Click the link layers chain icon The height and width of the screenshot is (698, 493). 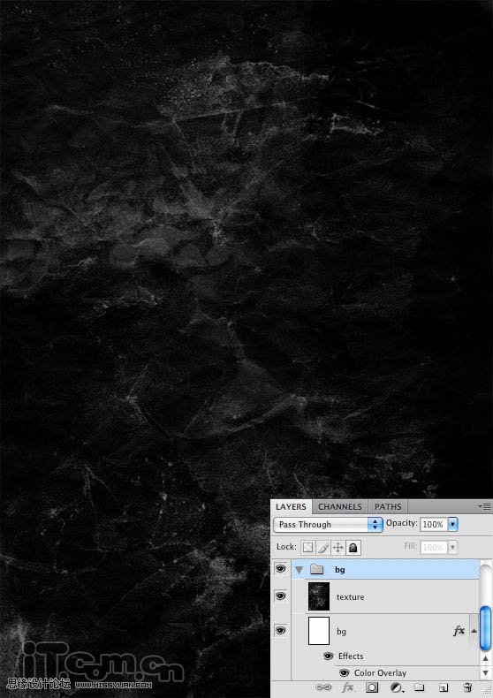323,687
